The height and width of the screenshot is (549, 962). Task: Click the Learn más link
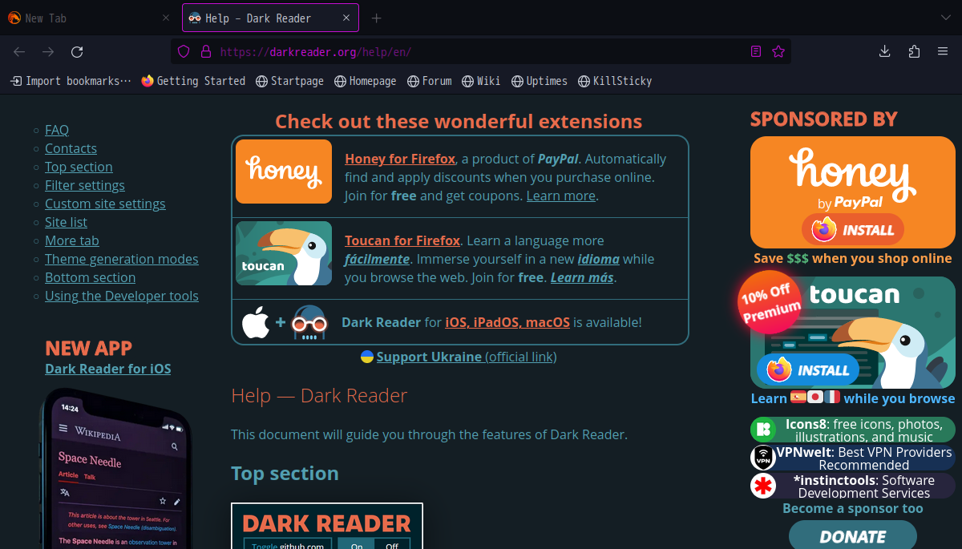(582, 277)
